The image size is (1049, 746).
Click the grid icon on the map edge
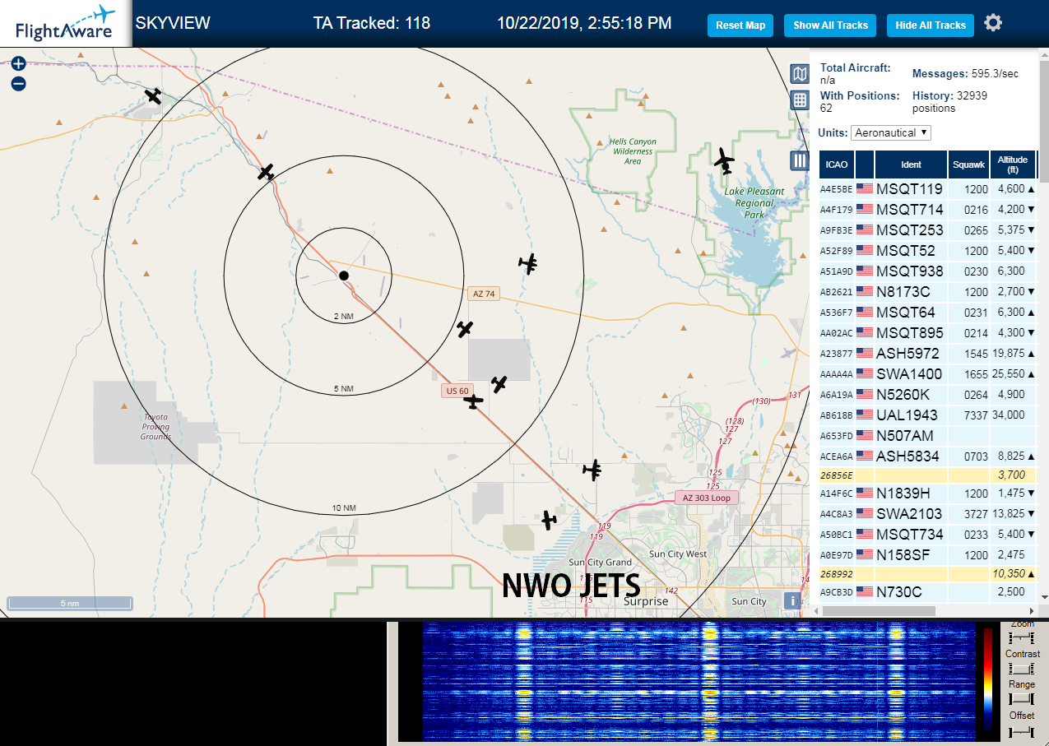[x=799, y=100]
